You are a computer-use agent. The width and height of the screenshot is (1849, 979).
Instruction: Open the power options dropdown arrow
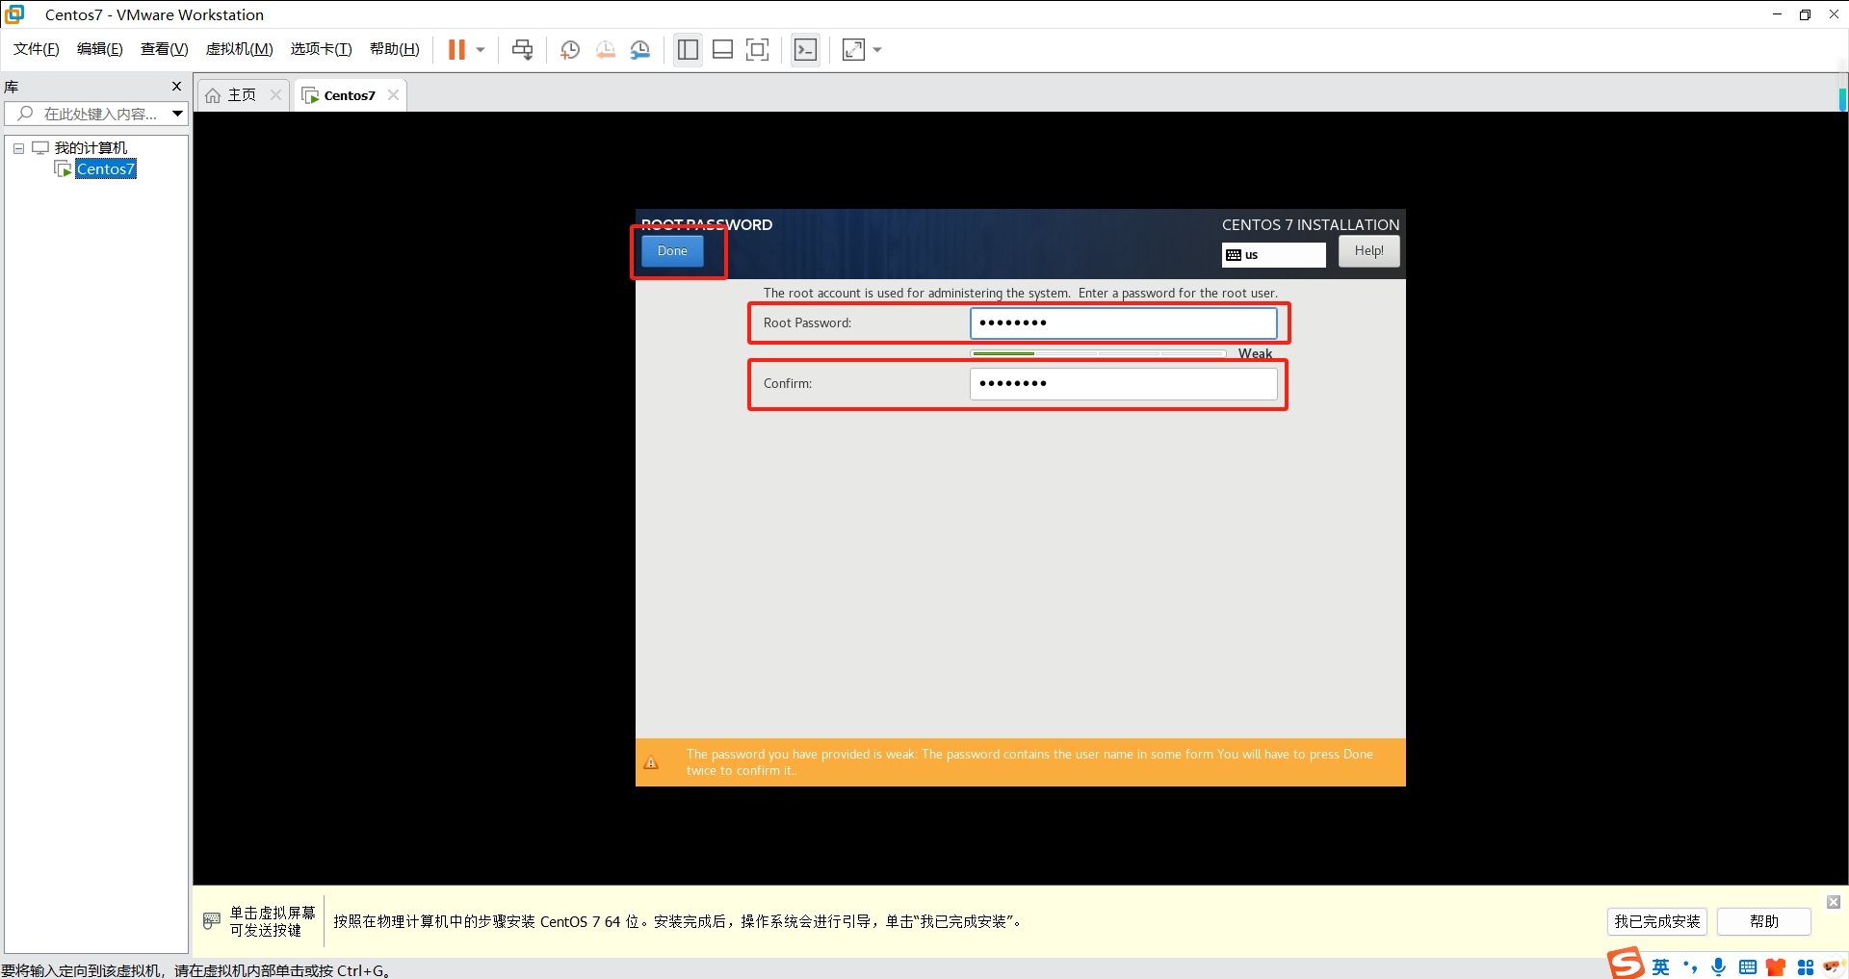481,50
